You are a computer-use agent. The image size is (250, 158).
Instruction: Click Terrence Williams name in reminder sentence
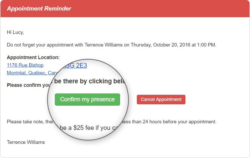(104, 45)
